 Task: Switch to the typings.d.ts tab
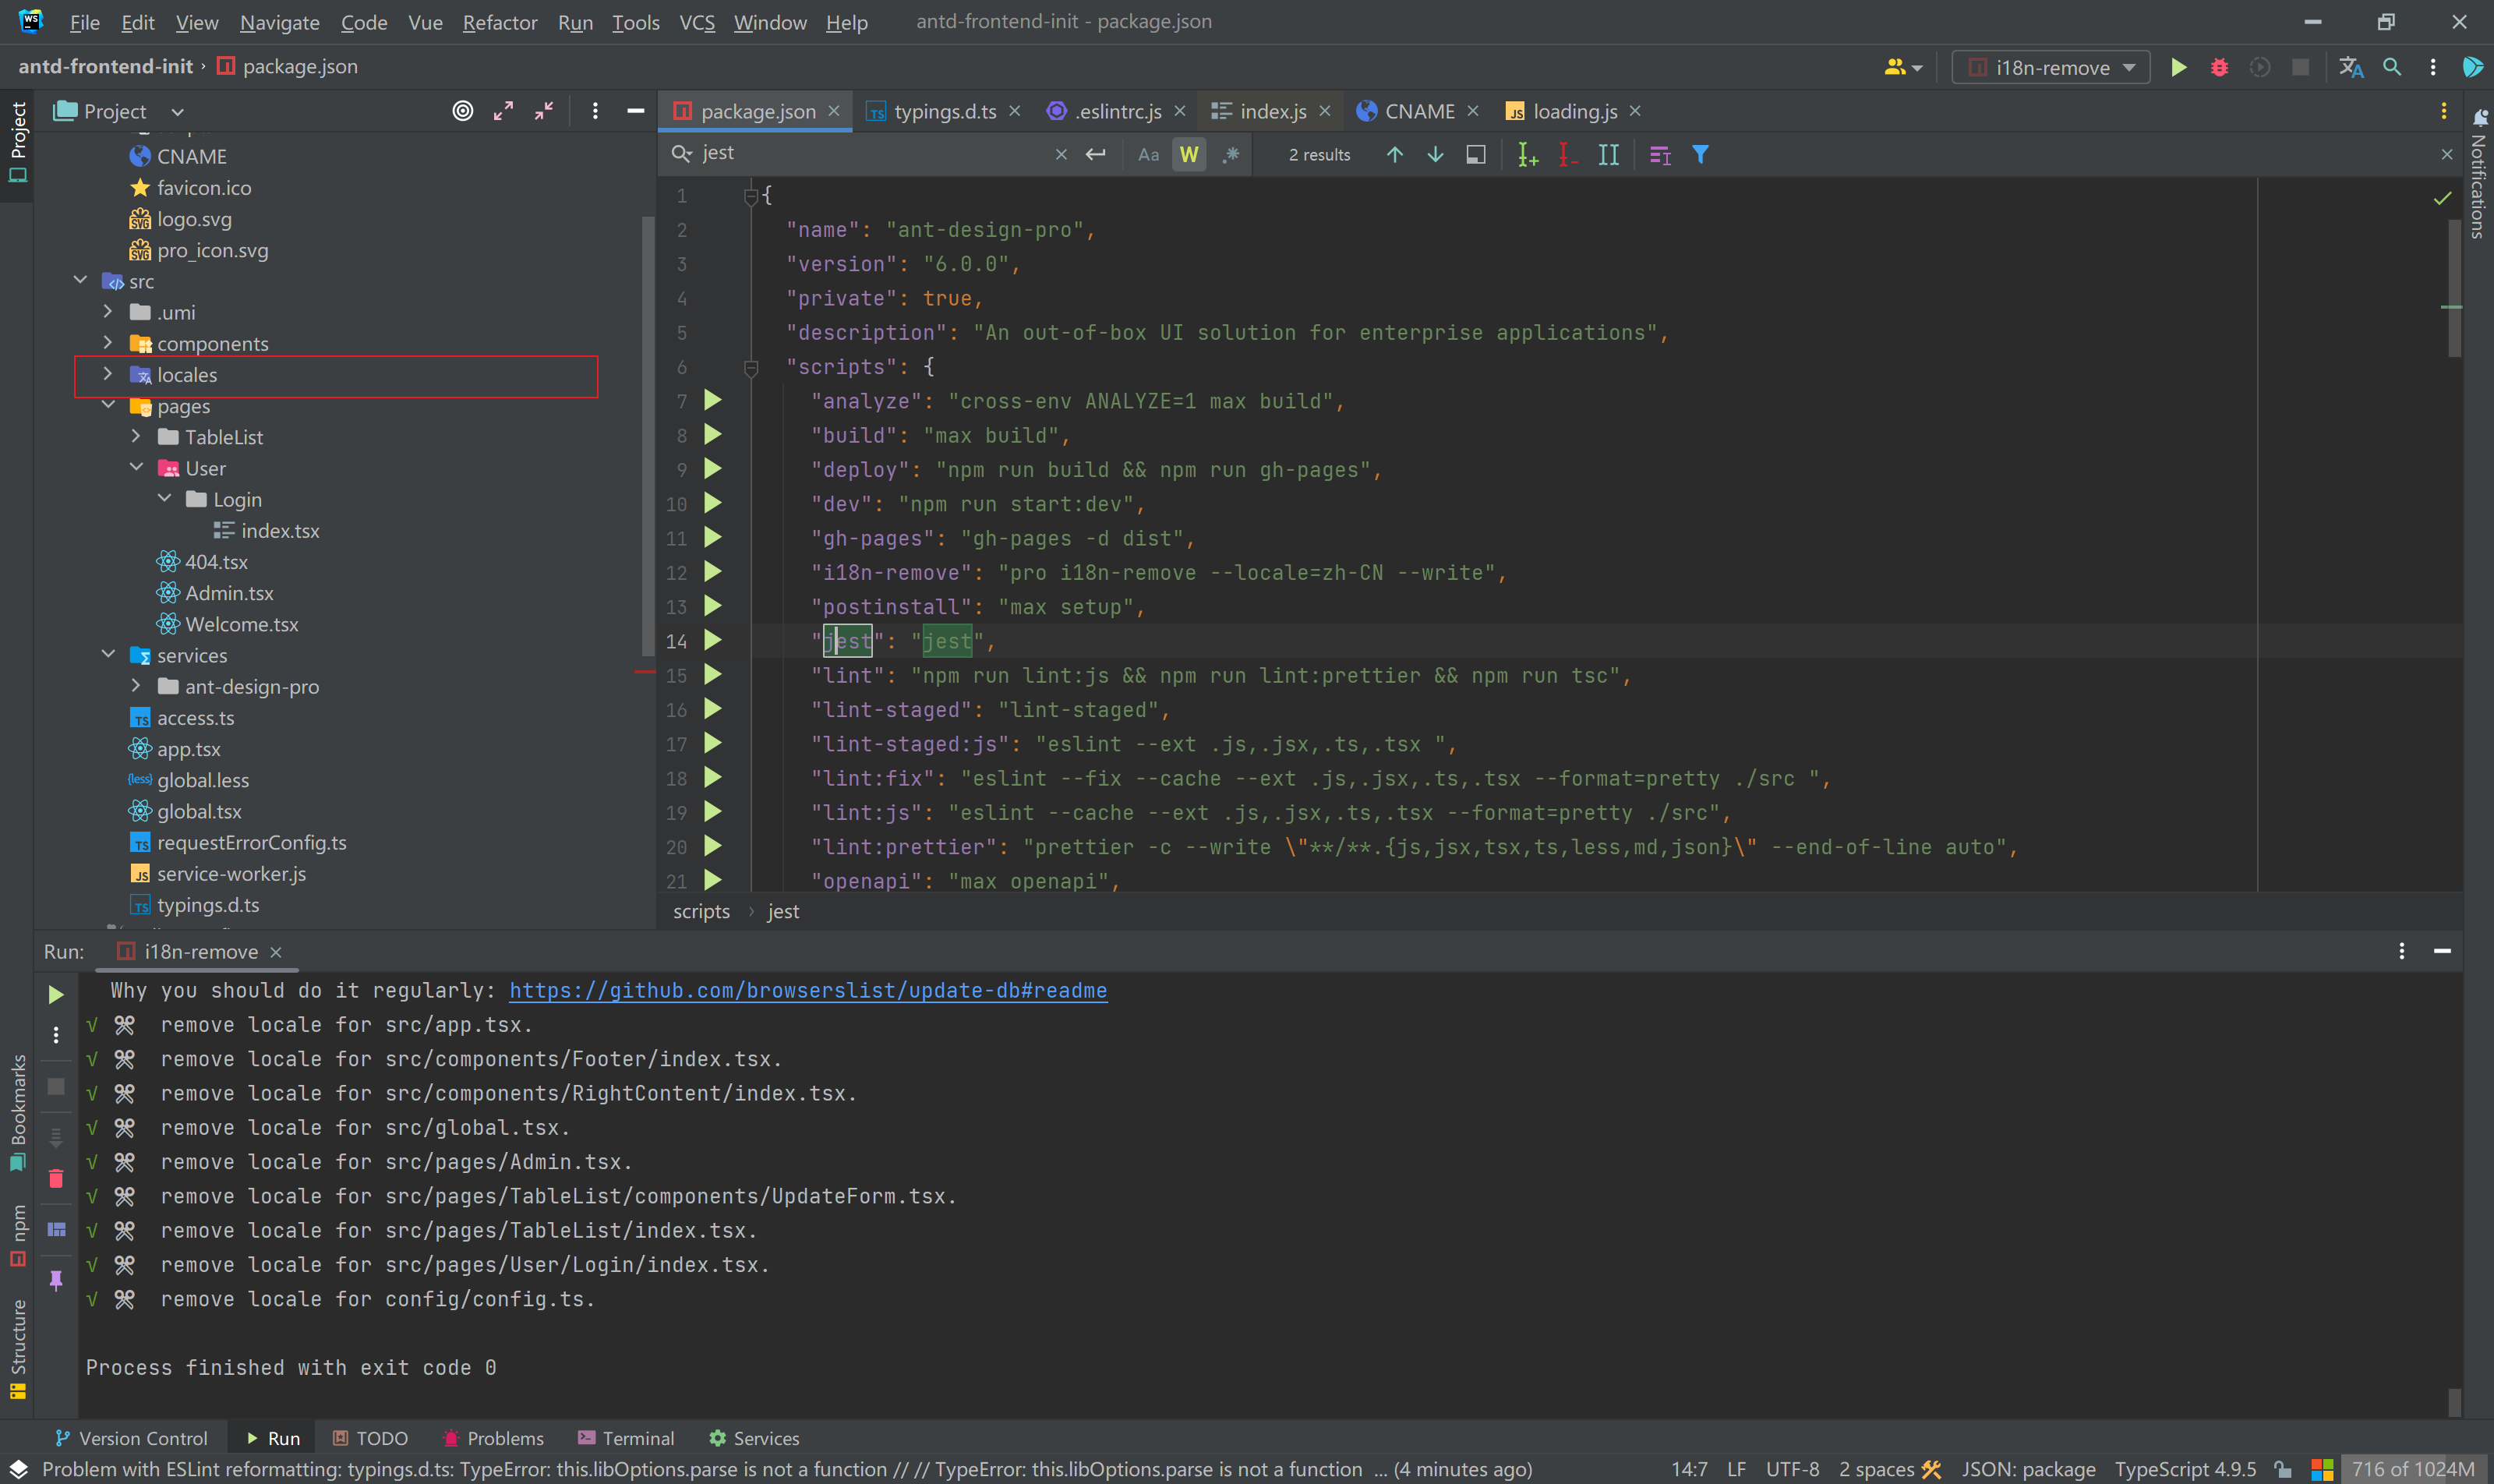[x=944, y=111]
